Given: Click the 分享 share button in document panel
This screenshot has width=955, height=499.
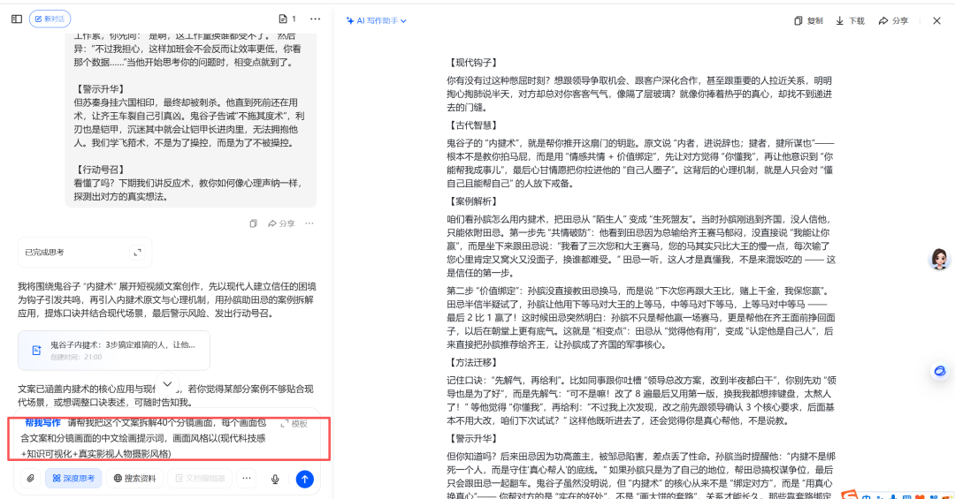Looking at the screenshot, I should tap(893, 20).
